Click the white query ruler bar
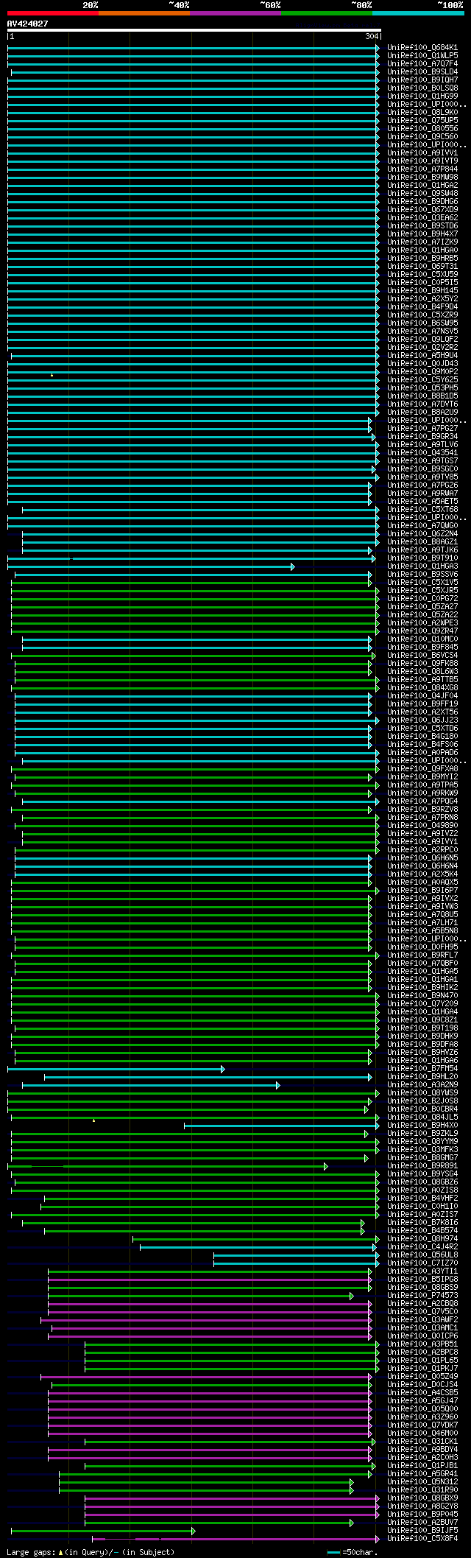The image size is (471, 1558). pos(194,30)
